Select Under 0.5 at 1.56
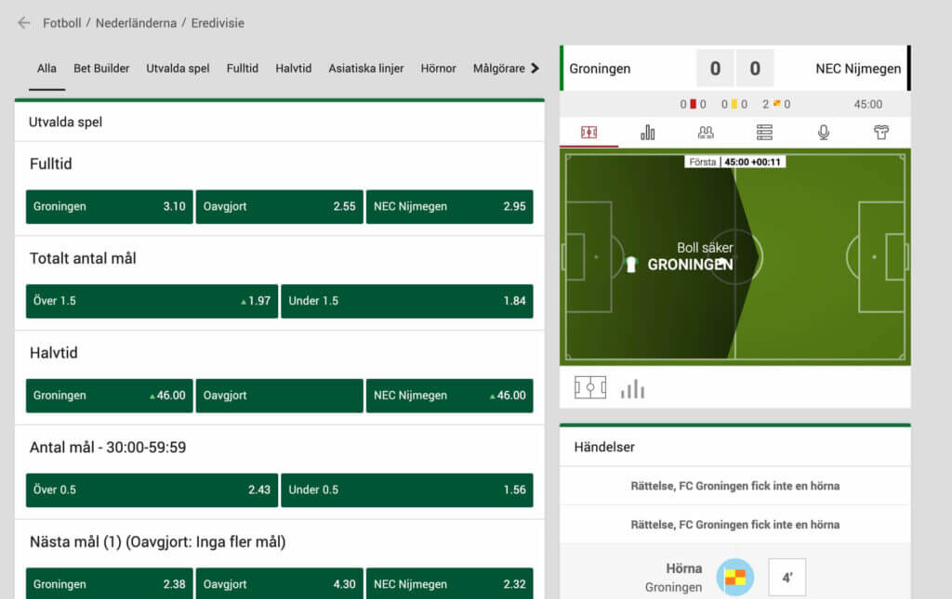Viewport: 952px width, 599px height. click(407, 490)
